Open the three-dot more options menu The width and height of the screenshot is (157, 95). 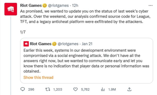pos(150,5)
